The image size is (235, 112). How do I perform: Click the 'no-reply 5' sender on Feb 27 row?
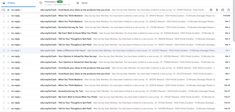pos(16,97)
